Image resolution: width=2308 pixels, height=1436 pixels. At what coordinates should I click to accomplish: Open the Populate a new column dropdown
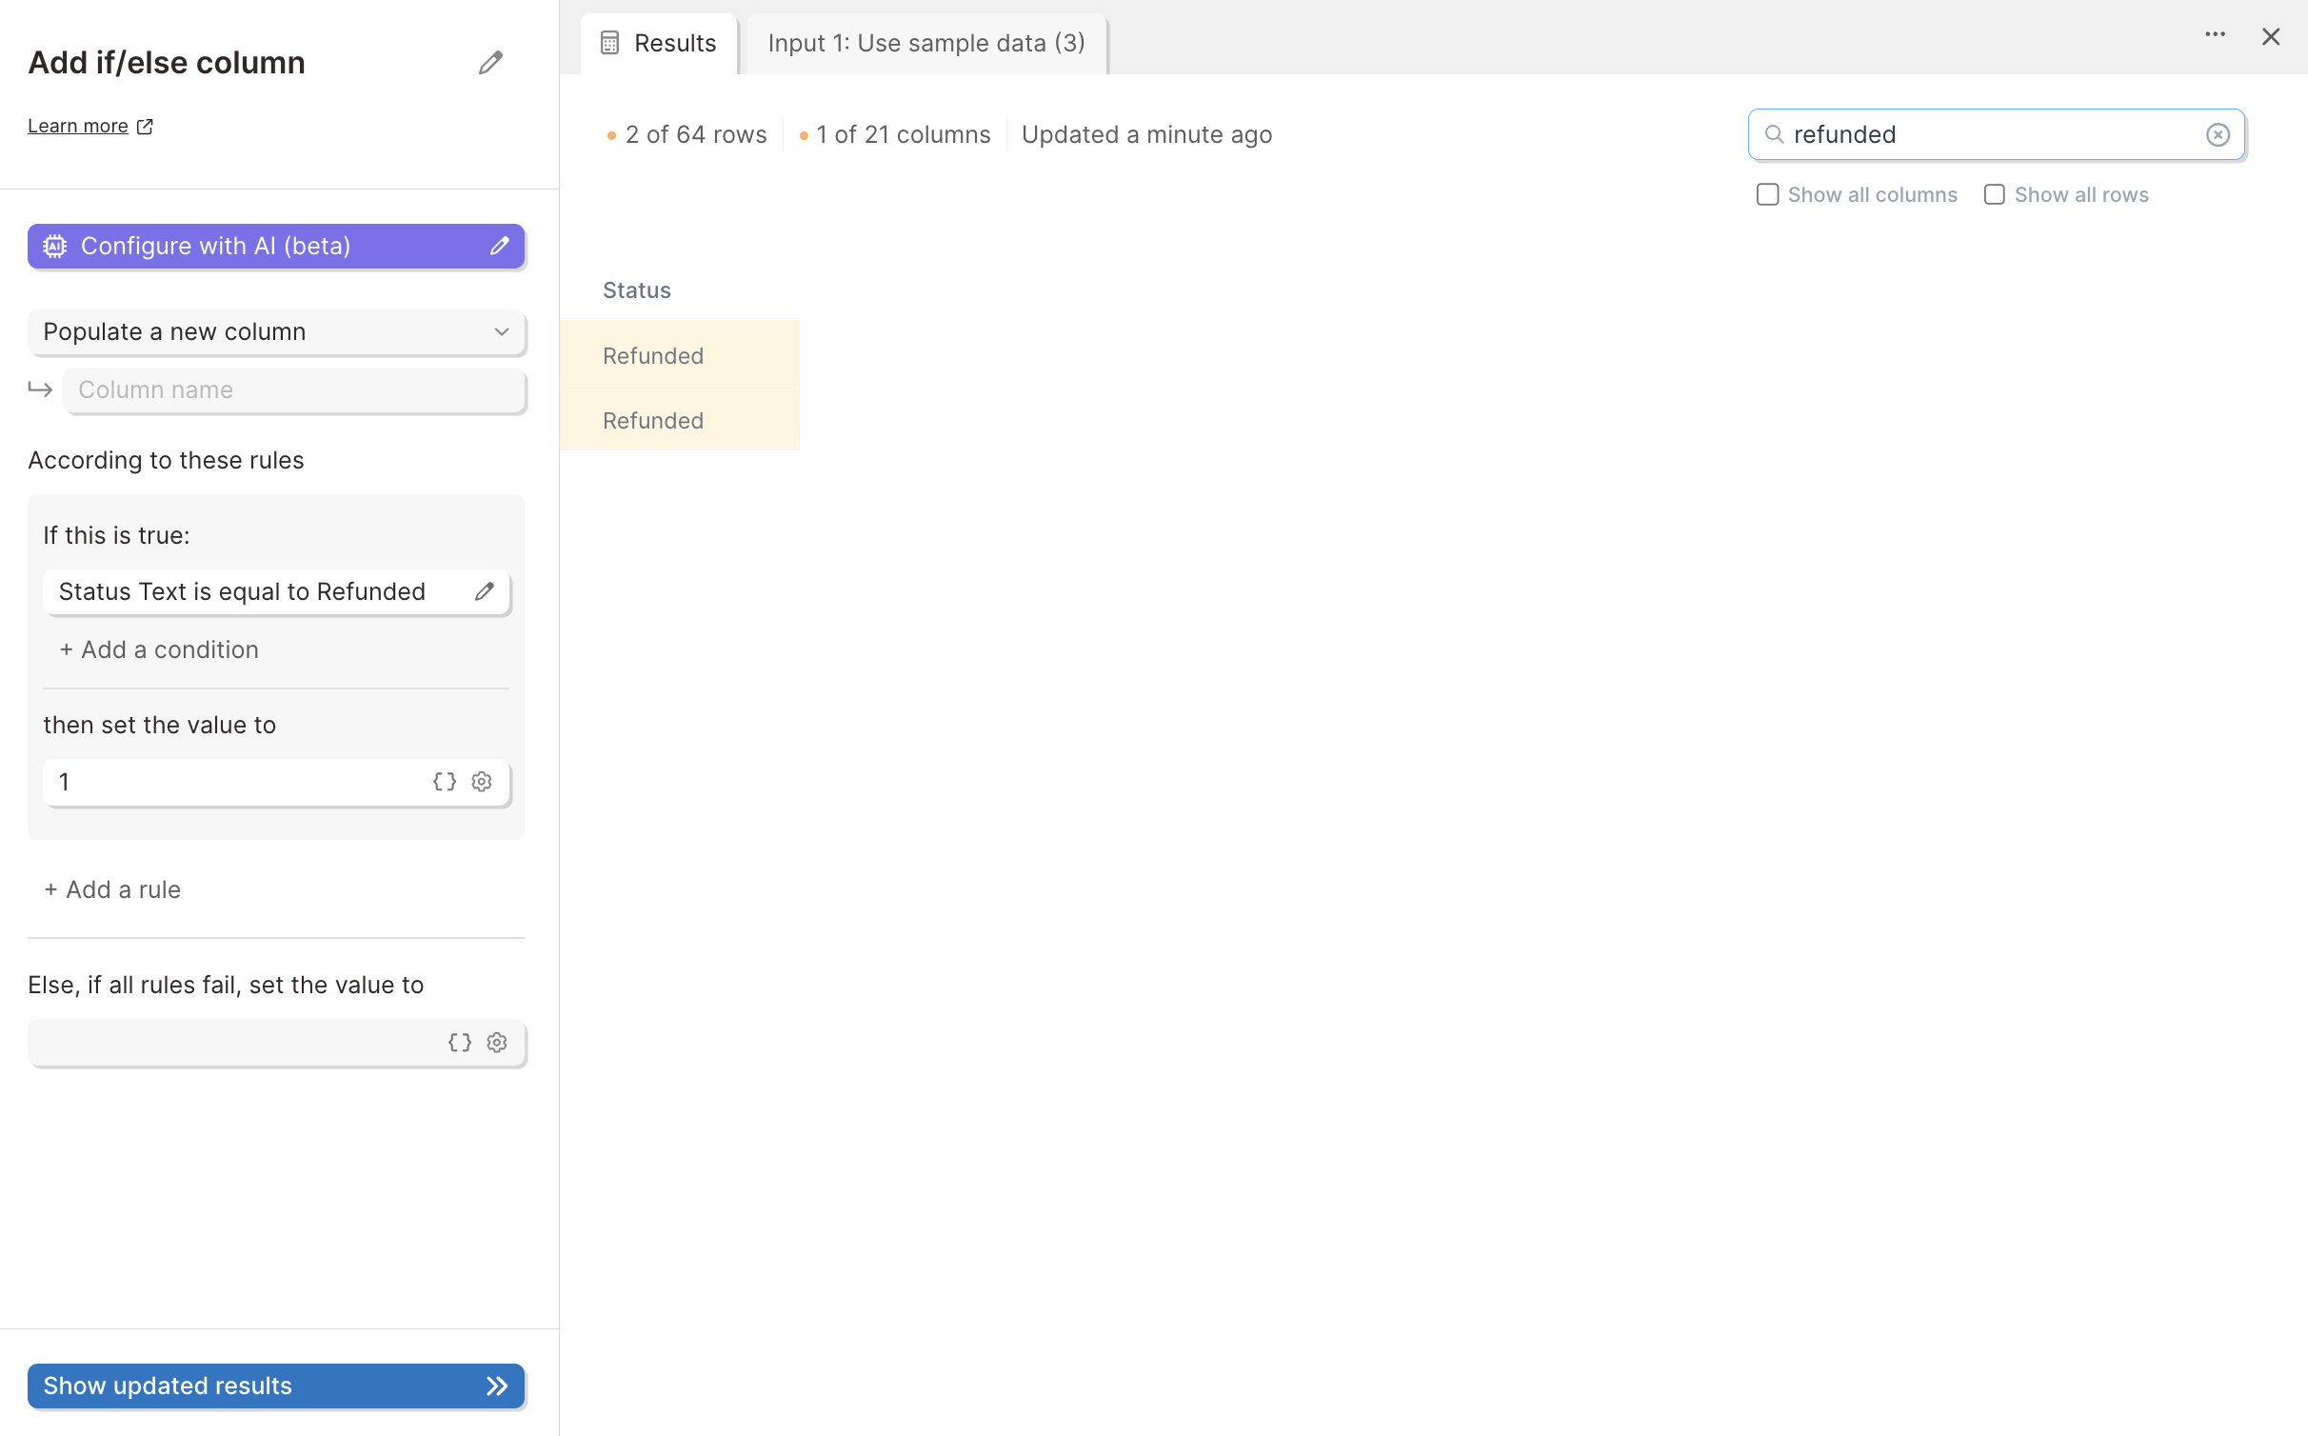pos(276,332)
